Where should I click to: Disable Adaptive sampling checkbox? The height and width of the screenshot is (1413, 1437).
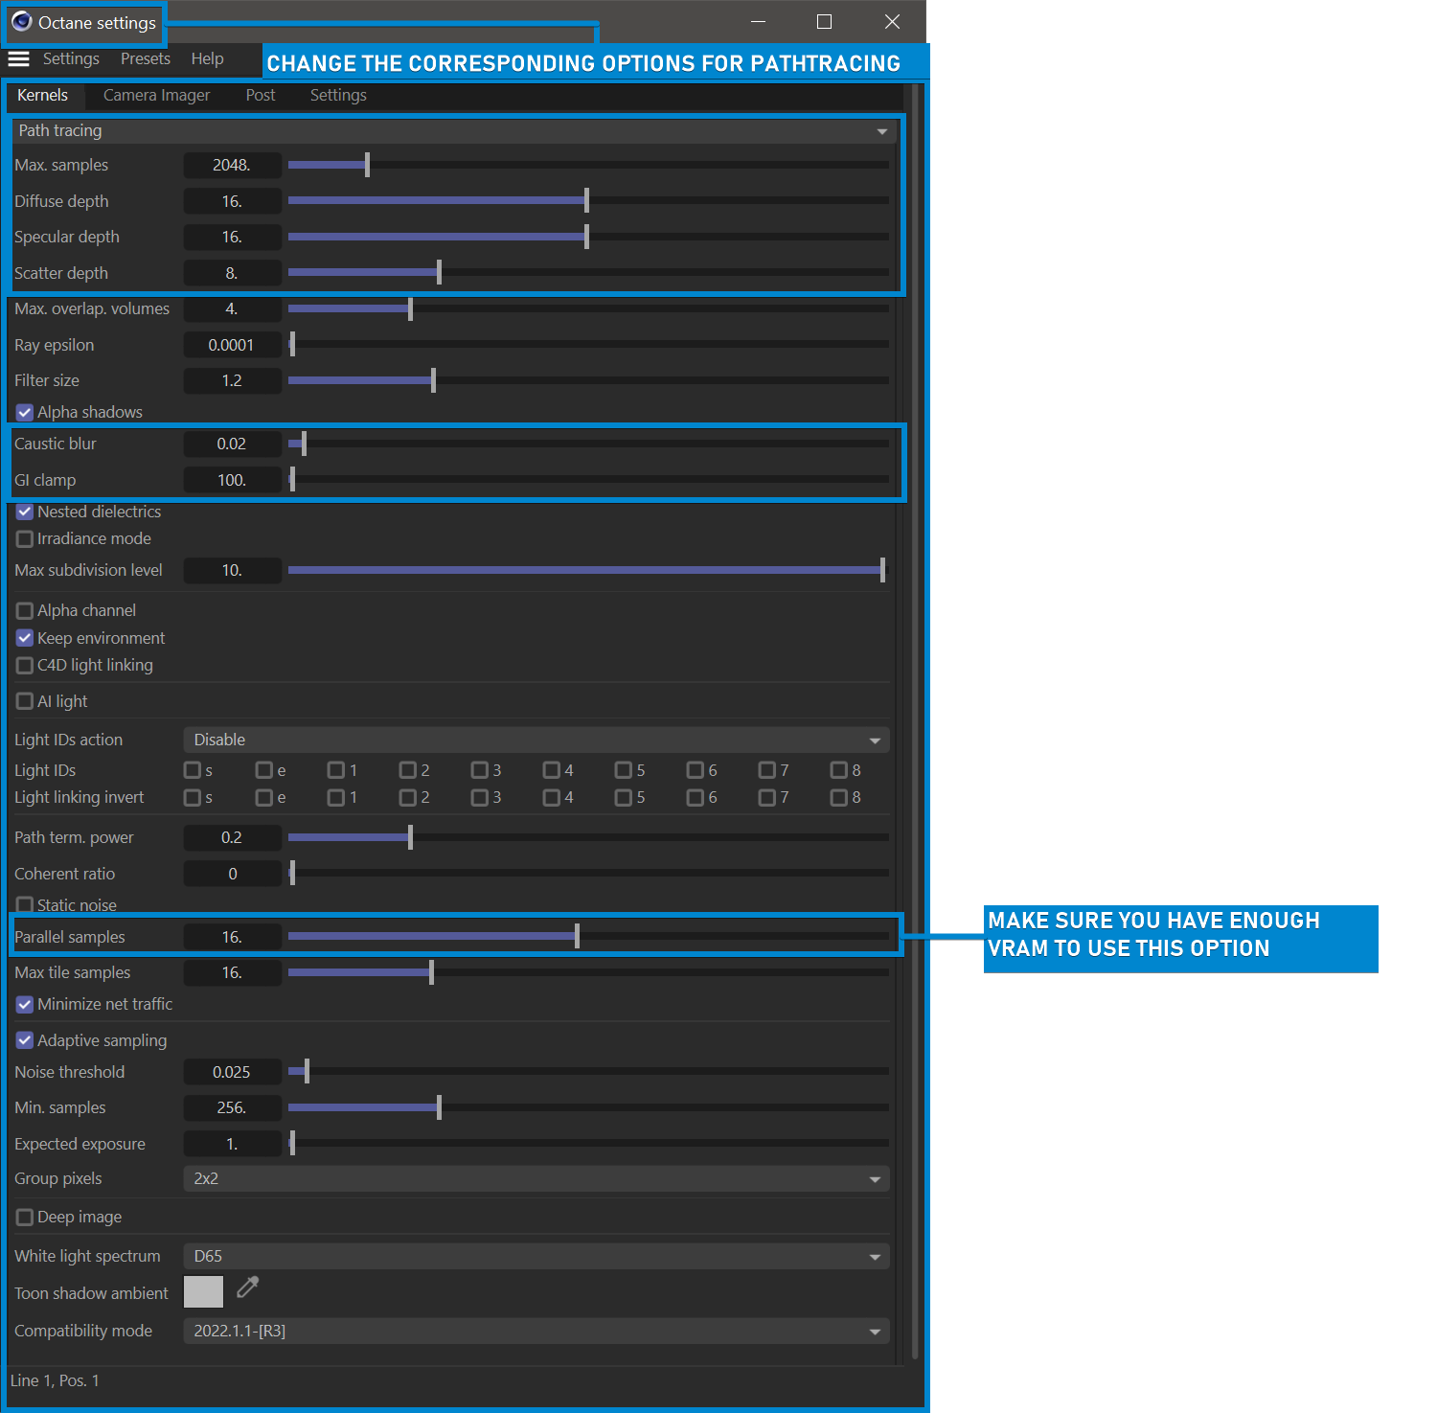[x=25, y=1040]
